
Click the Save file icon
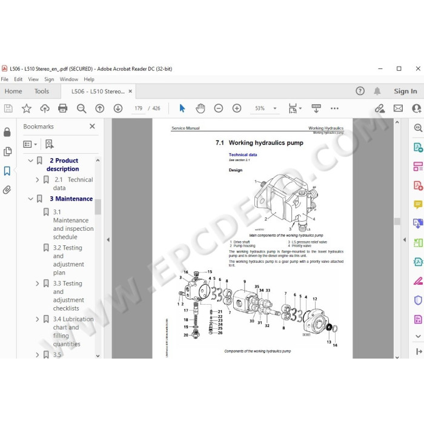(x=8, y=108)
